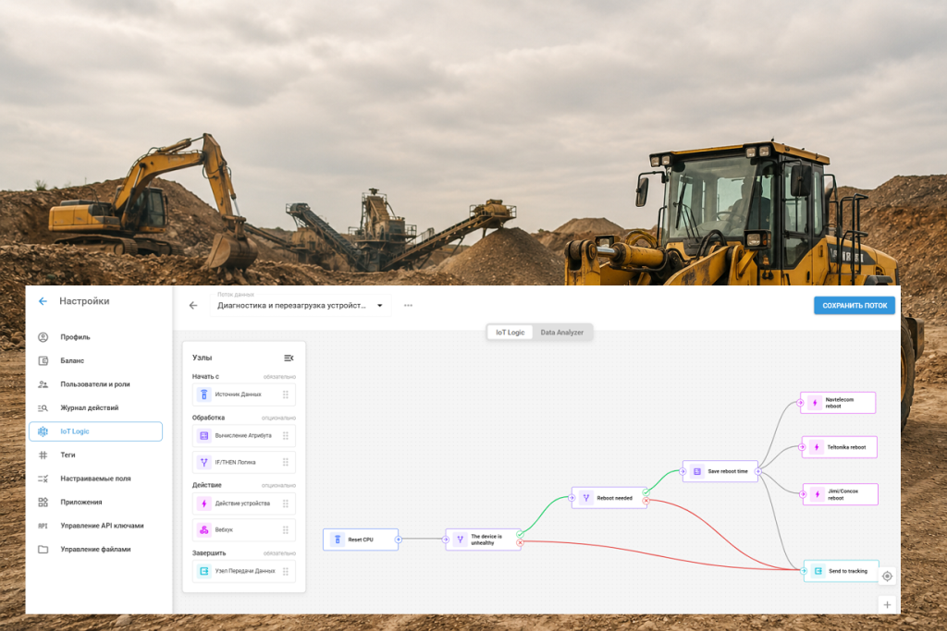This screenshot has height=631, width=947.
Task: Select the Действие устройства node item
Action: click(x=244, y=504)
